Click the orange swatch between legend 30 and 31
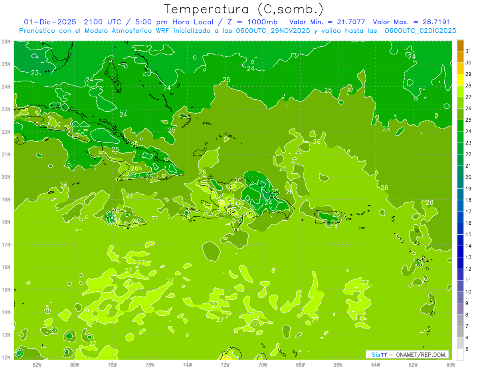Image resolution: width=479 pixels, height=370 pixels. (460, 57)
